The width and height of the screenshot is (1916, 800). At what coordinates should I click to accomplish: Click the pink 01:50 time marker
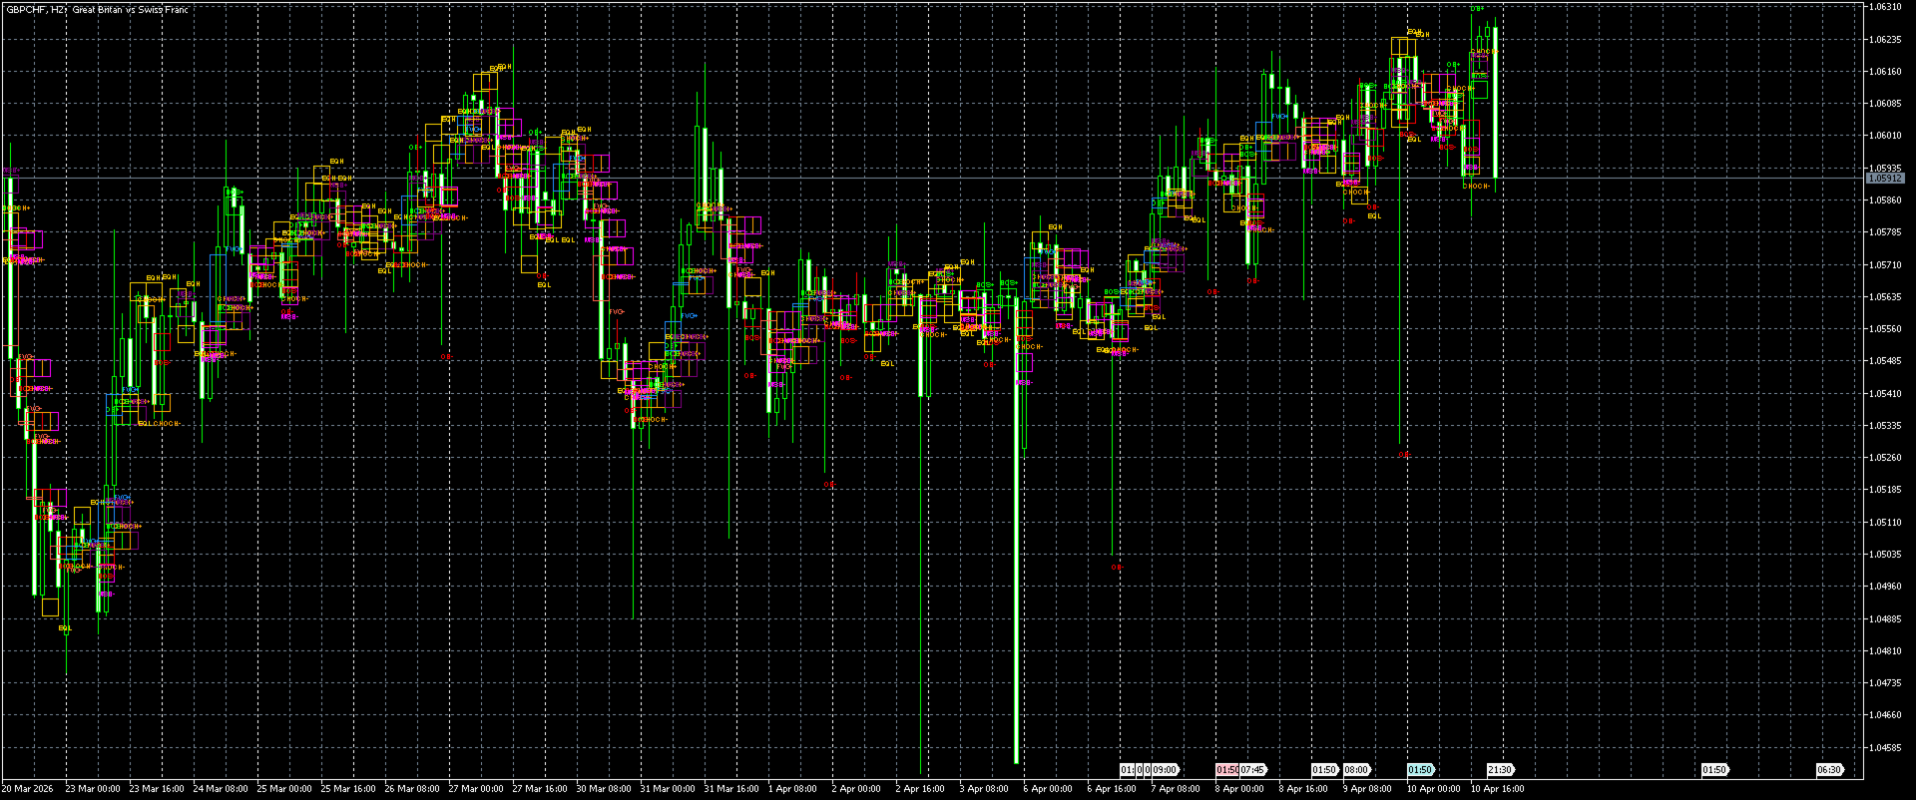point(1226,770)
